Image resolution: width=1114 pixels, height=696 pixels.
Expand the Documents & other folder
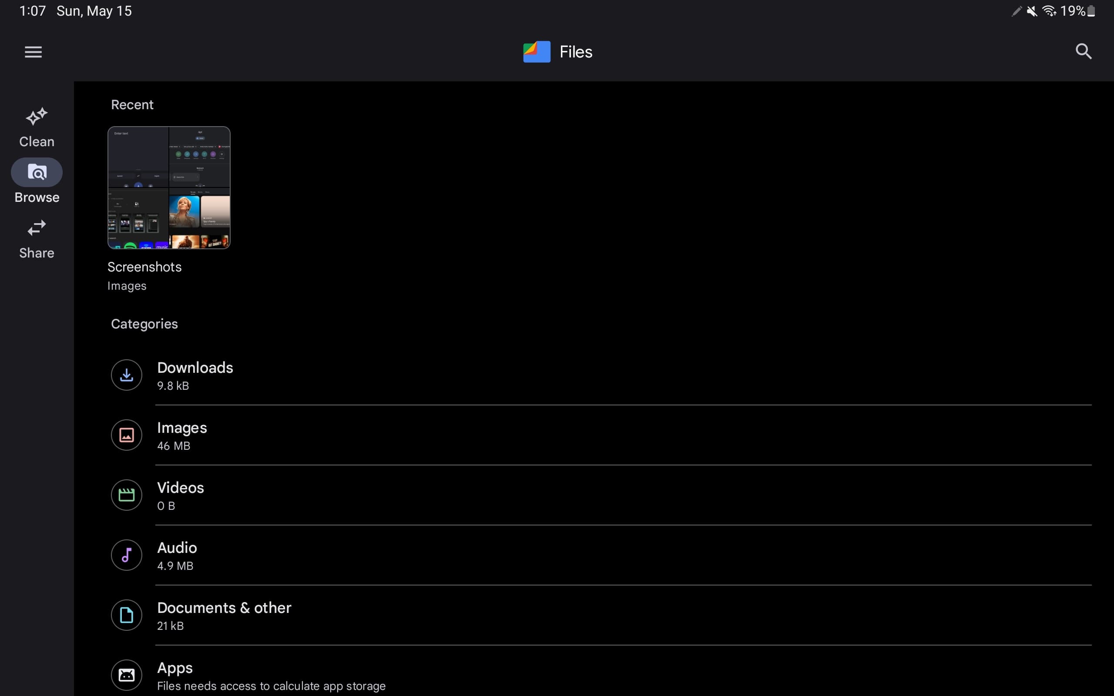point(223,615)
